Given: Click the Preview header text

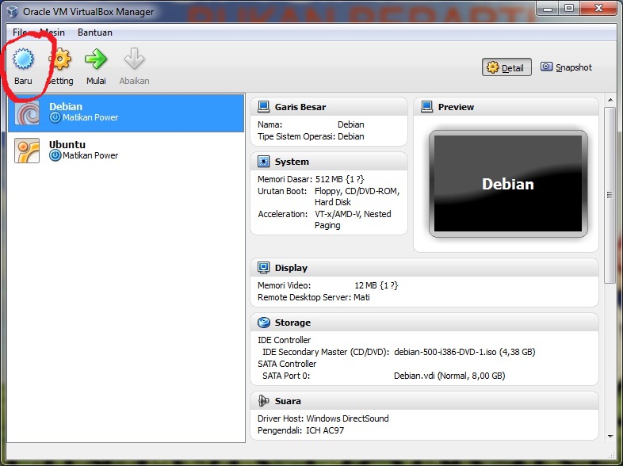Looking at the screenshot, I should [x=456, y=107].
